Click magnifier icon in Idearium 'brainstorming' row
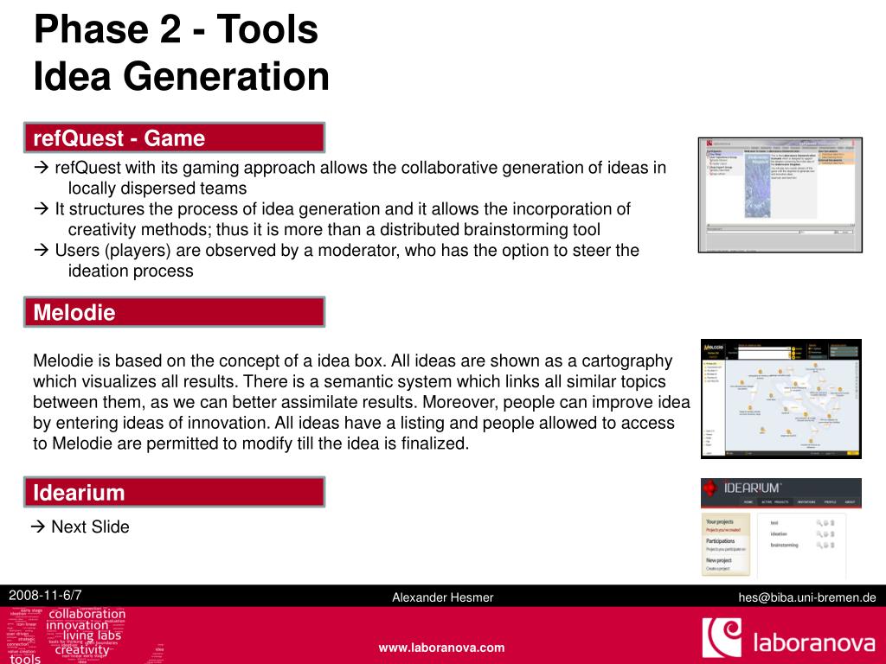 pyautogui.click(x=819, y=545)
